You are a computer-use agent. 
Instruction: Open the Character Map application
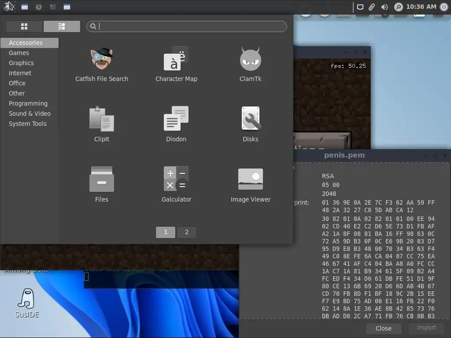click(x=176, y=64)
